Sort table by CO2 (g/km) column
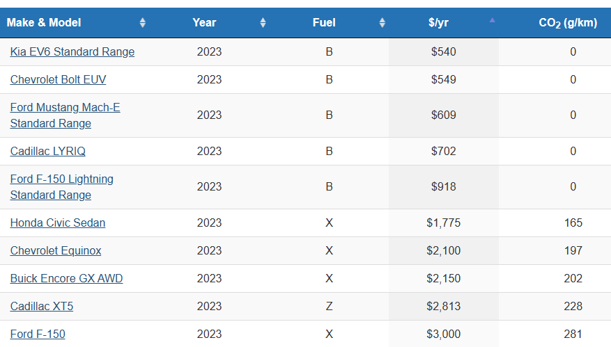The image size is (611, 347). pos(568,23)
